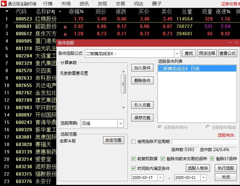Click the parameter panel scrollbar thumb
This screenshot has height=186, width=240.
pos(124,84)
